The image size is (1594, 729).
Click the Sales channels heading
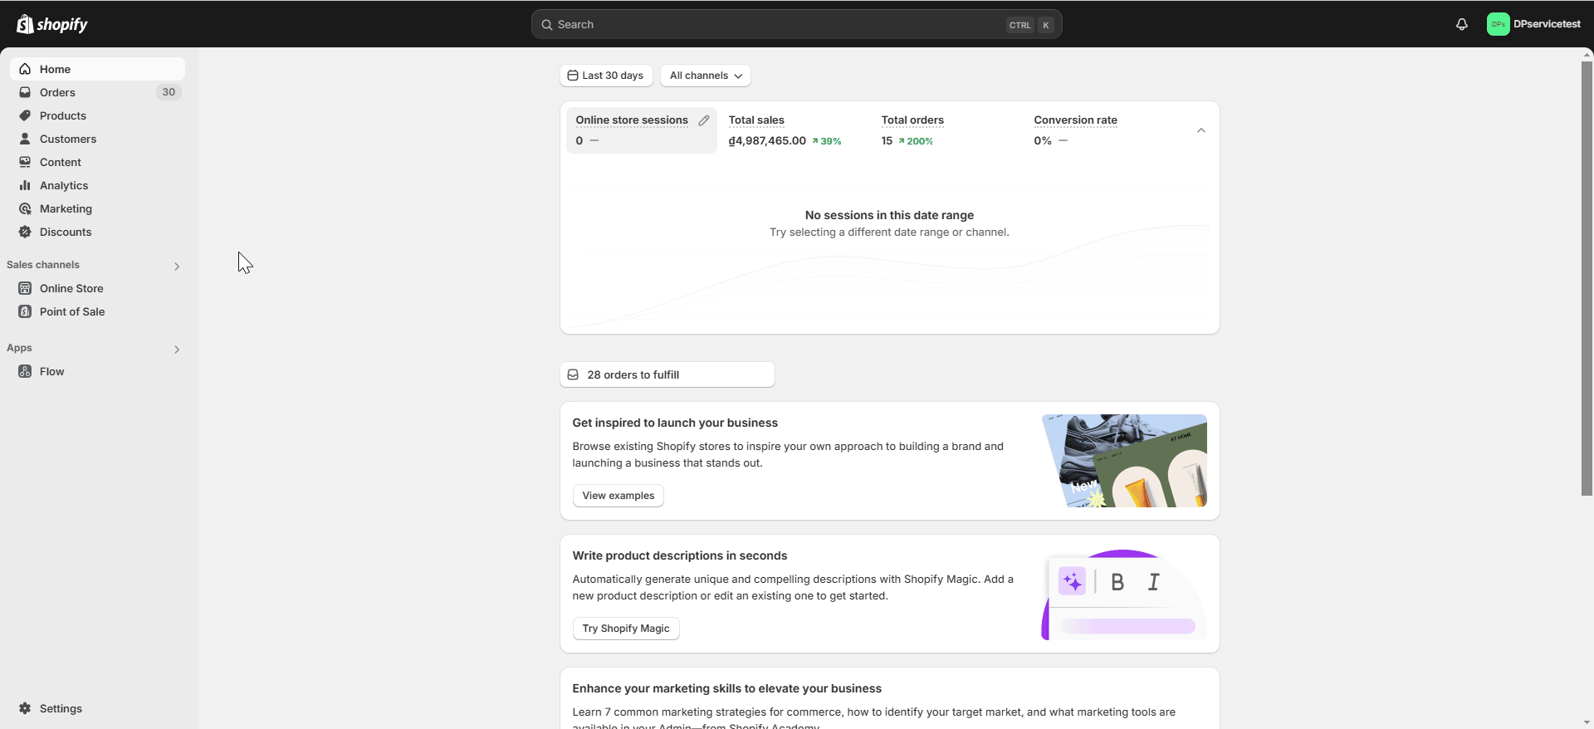(x=43, y=265)
